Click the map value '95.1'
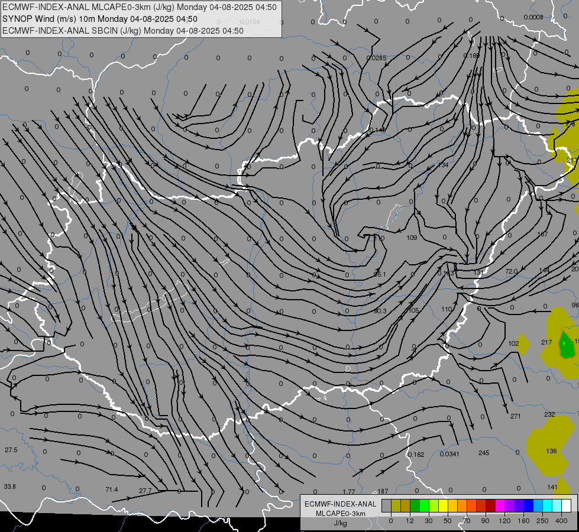579x532 pixels. click(380, 274)
